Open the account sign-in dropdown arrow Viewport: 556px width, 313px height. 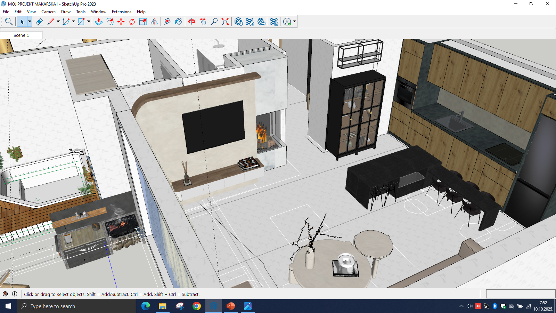point(294,22)
